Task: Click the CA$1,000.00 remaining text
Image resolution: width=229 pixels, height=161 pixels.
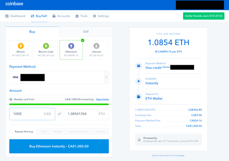Action: click(x=79, y=99)
